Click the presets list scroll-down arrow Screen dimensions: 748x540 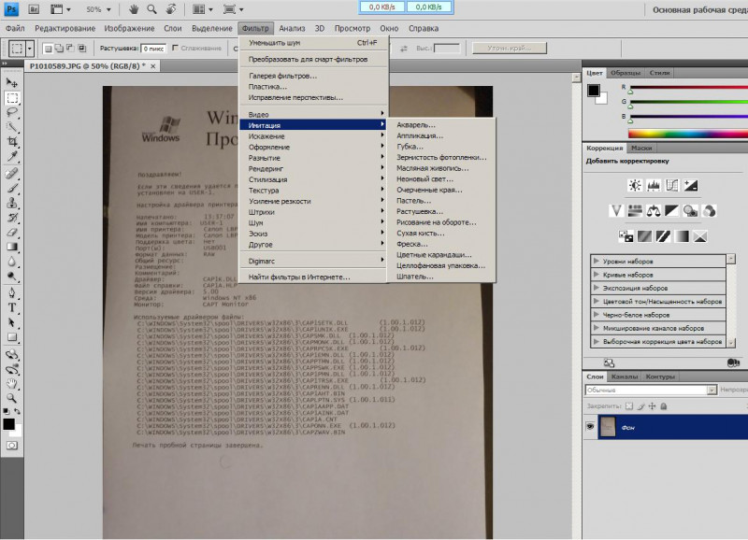[x=731, y=342]
